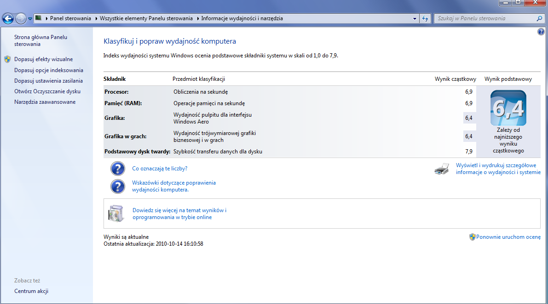Click the Forward arrow navigation button
The height and width of the screenshot is (304, 548).
[21, 18]
